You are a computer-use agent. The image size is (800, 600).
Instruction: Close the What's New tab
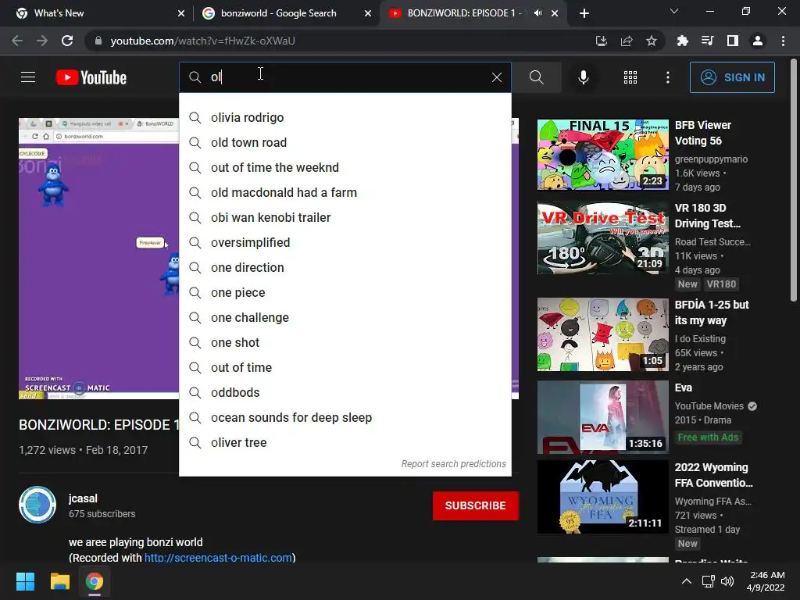(x=181, y=13)
